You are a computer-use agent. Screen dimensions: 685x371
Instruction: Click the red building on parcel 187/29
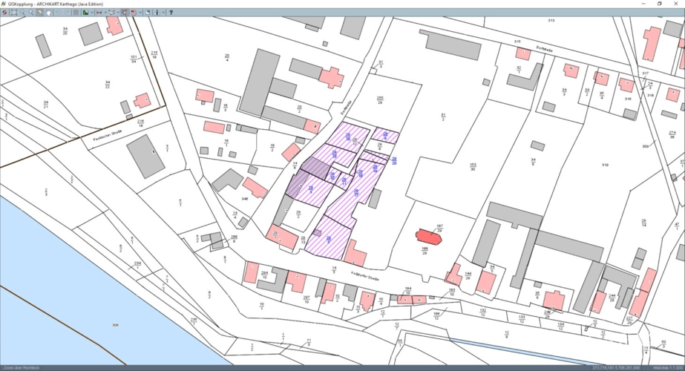point(426,237)
